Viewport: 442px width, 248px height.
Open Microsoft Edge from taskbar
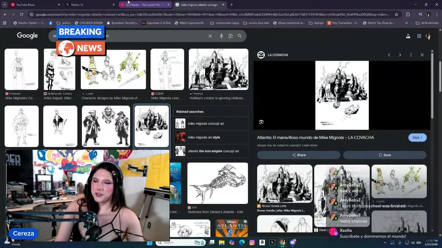tap(242, 242)
